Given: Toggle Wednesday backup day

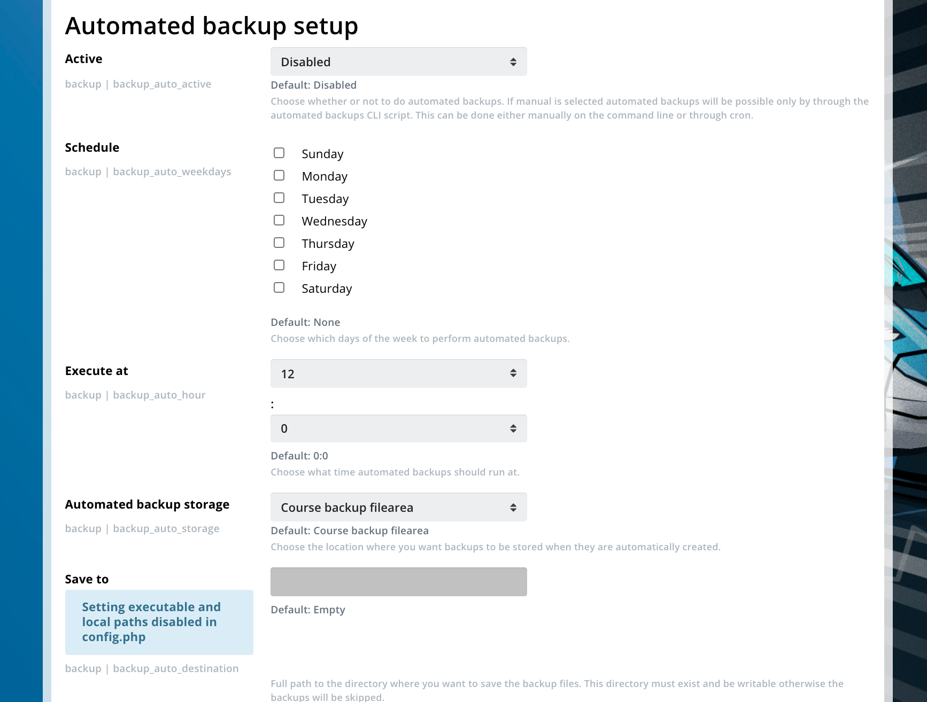Looking at the screenshot, I should [279, 221].
